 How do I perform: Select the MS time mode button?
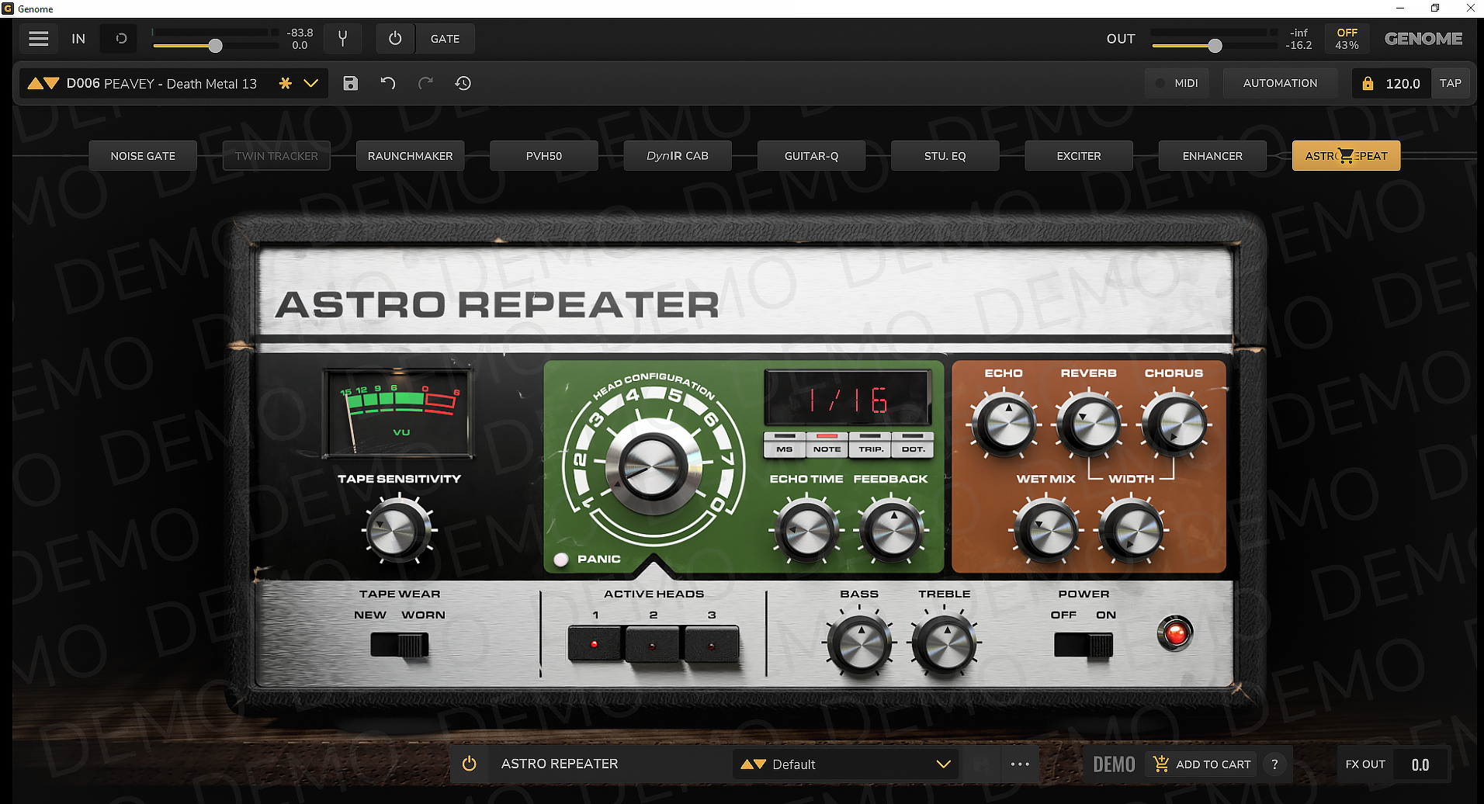point(785,445)
